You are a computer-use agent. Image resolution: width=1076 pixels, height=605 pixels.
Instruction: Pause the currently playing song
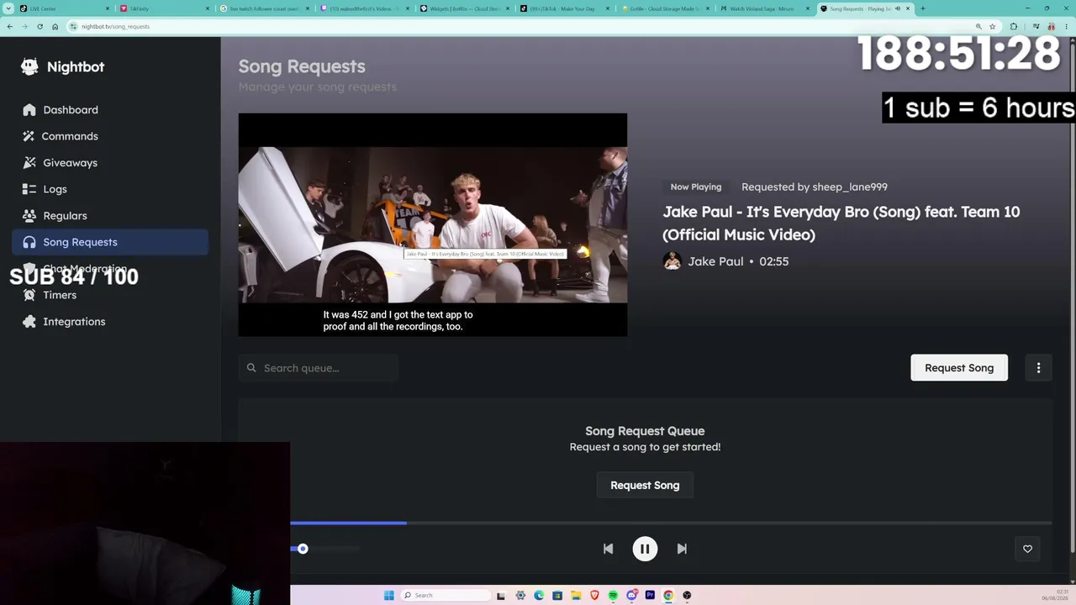click(x=645, y=549)
